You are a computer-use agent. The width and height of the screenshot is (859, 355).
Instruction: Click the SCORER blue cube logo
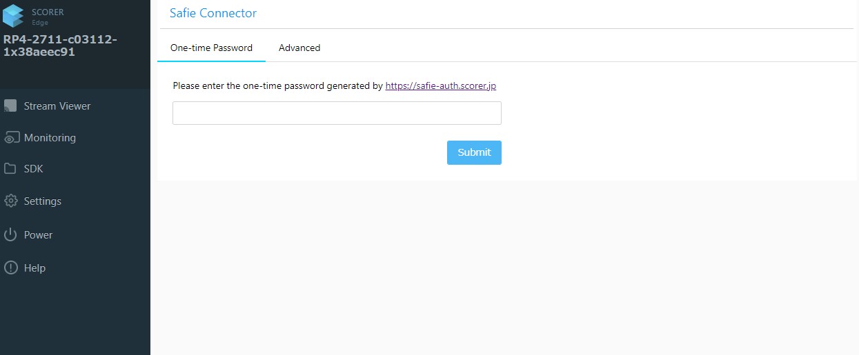pos(14,16)
